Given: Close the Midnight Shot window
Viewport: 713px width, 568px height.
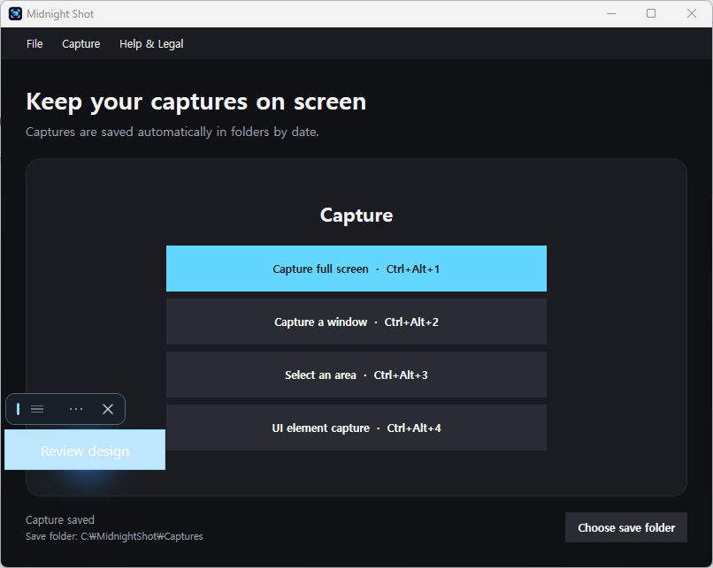Looking at the screenshot, I should click(692, 13).
